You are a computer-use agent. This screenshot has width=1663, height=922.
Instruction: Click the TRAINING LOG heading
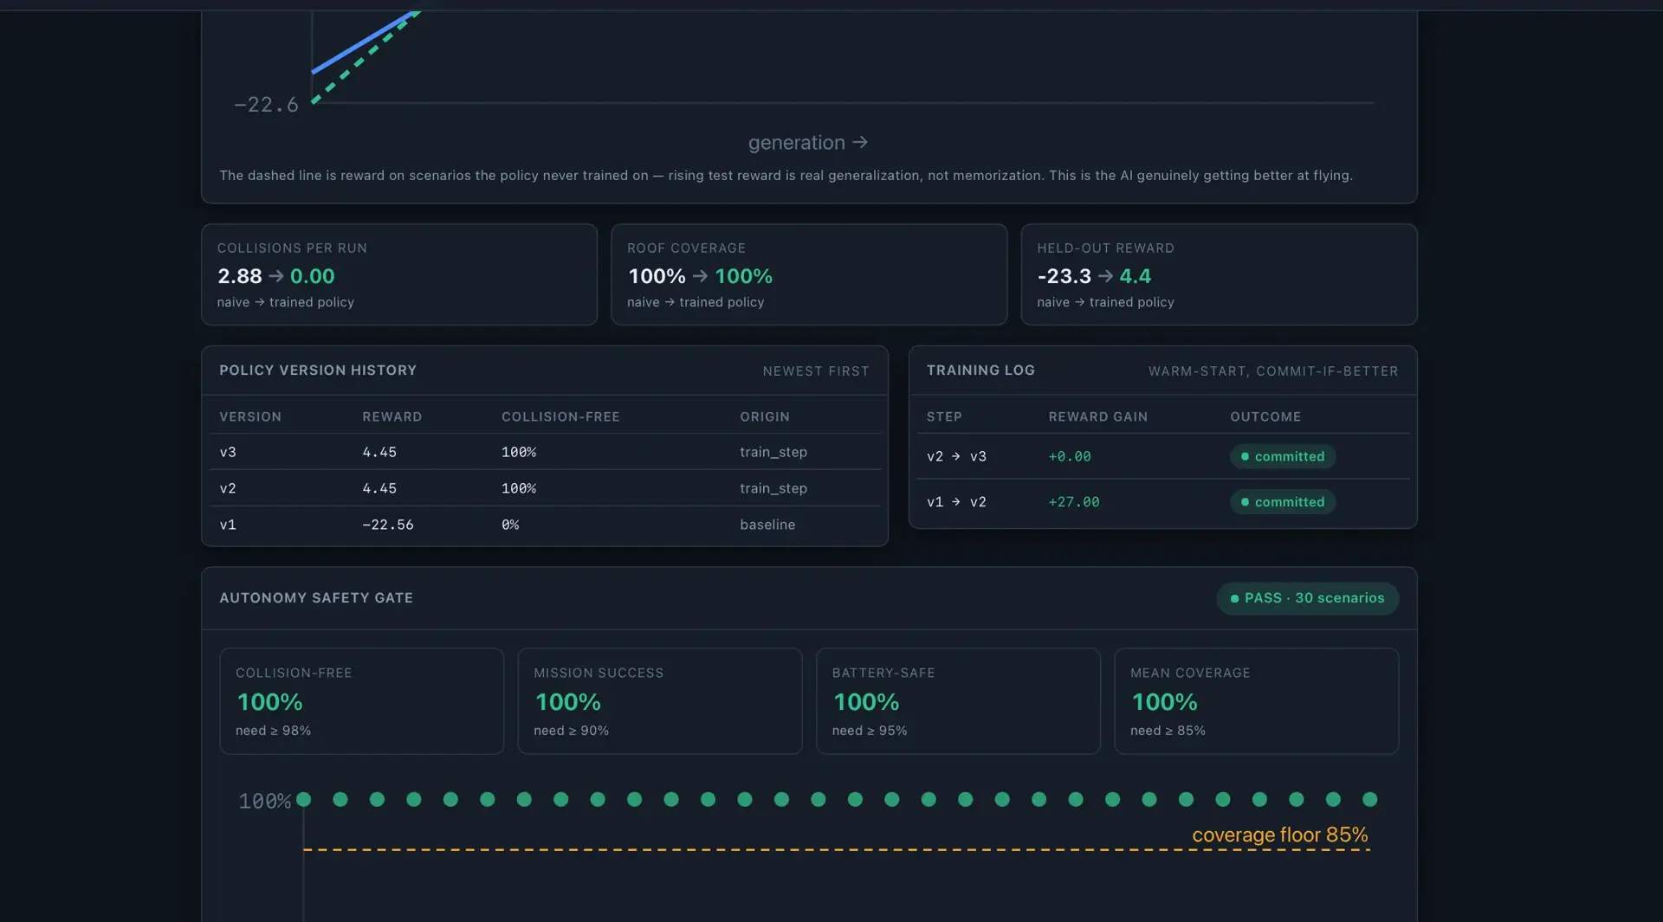(980, 370)
